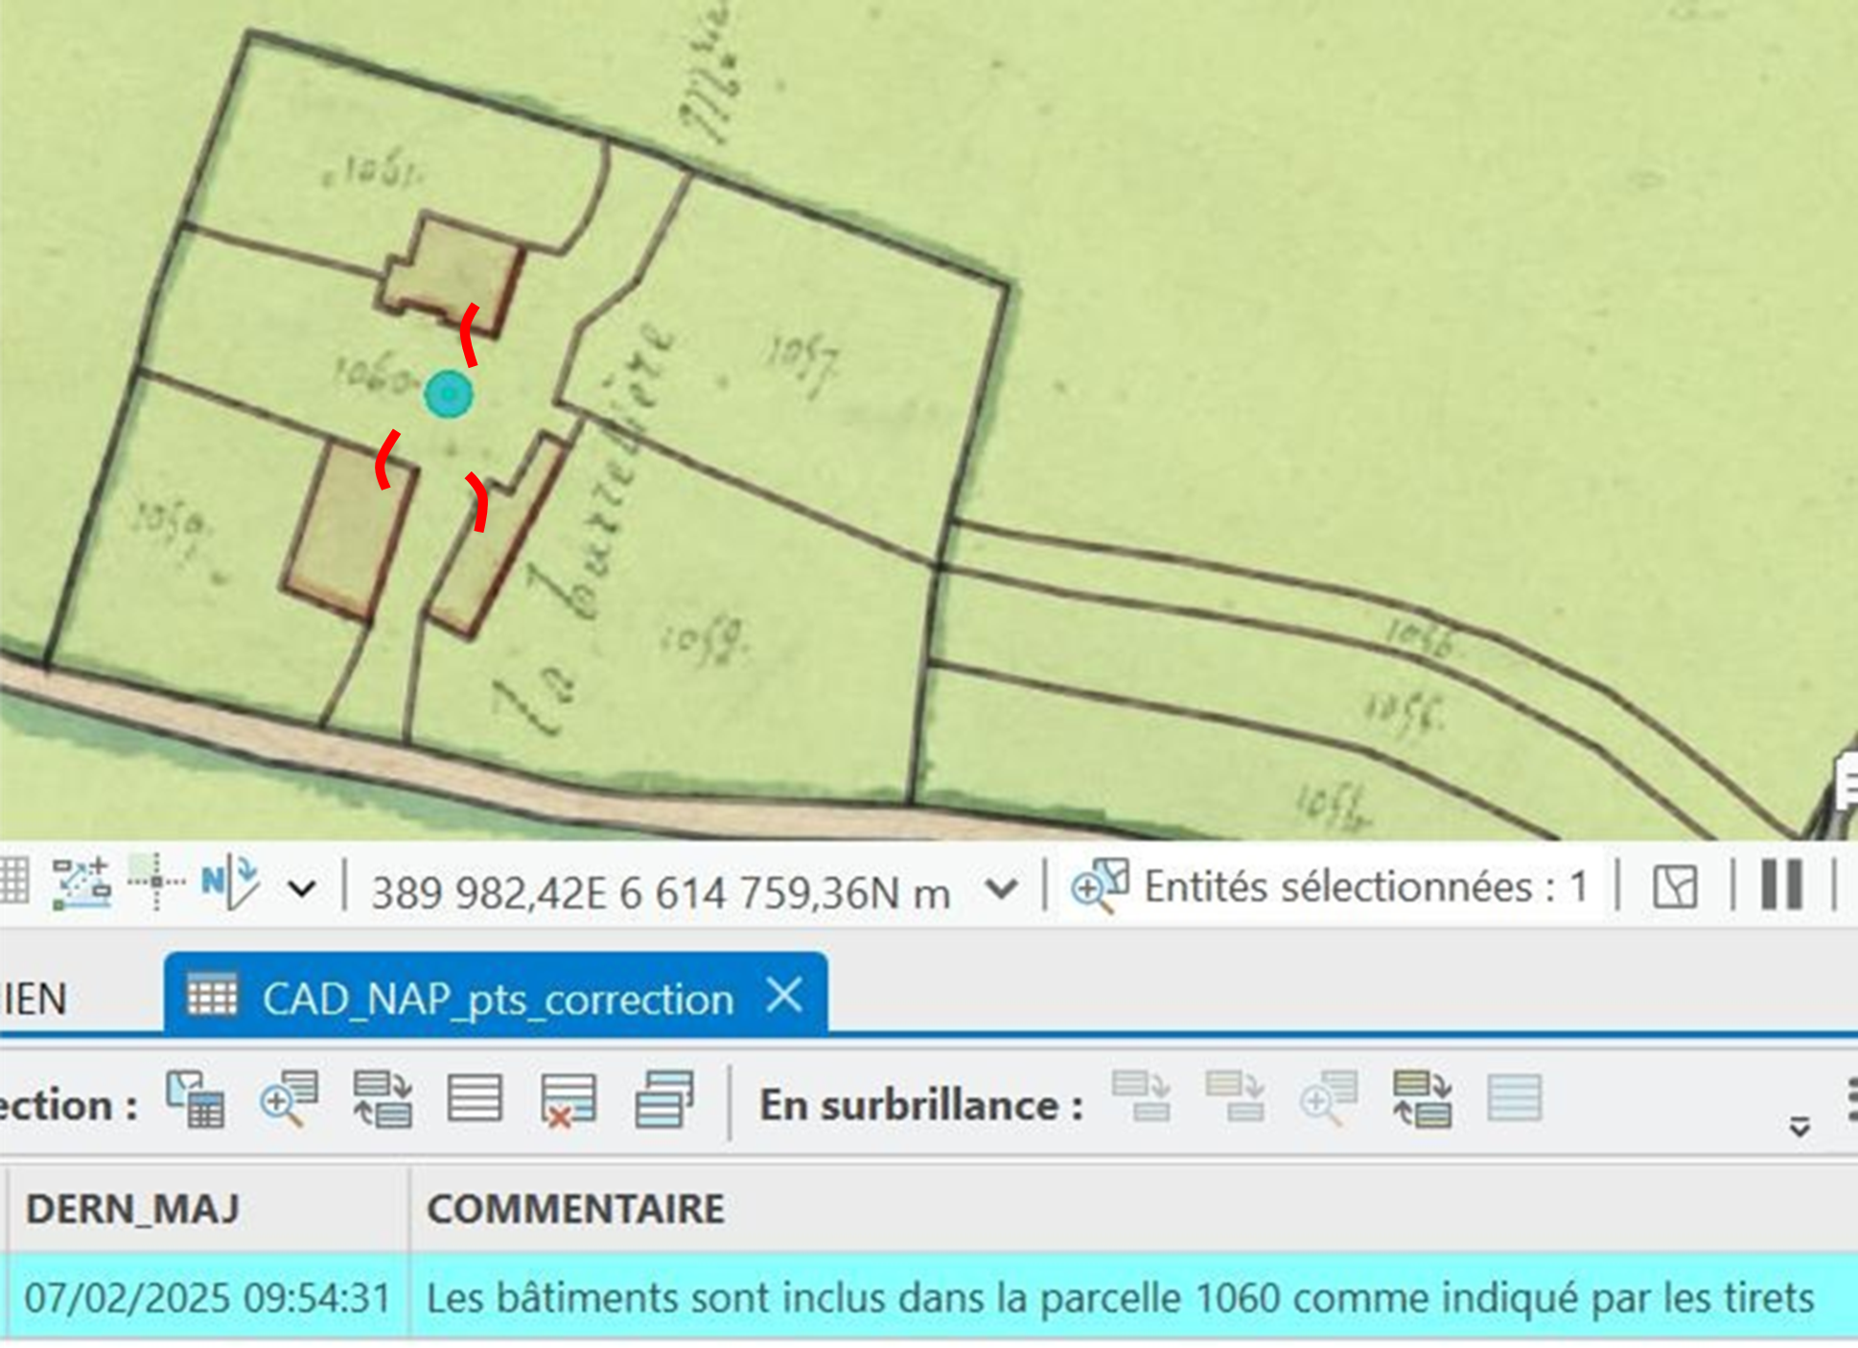This screenshot has height=1348, width=1858.
Task: Pause map drawing with the pause button
Action: [x=1781, y=884]
